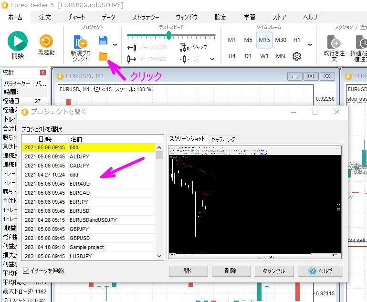The image size is (367, 302).
Task: Select the AUDJPY project row
Action: pyautogui.click(x=88, y=156)
